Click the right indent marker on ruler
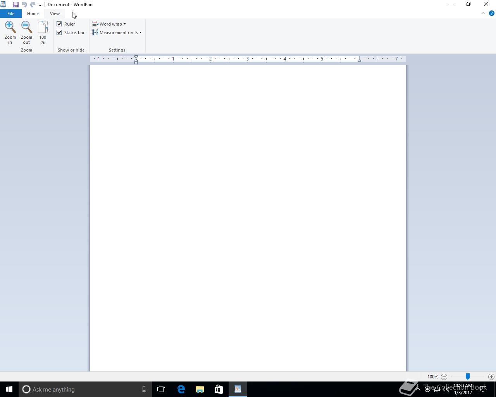Screen dimensions: 496x397 (x=359, y=60)
